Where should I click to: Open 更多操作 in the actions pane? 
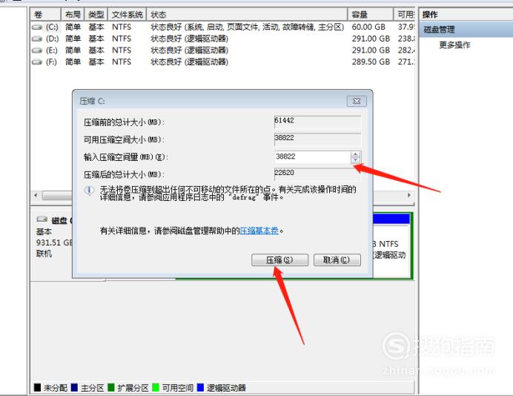(x=454, y=44)
